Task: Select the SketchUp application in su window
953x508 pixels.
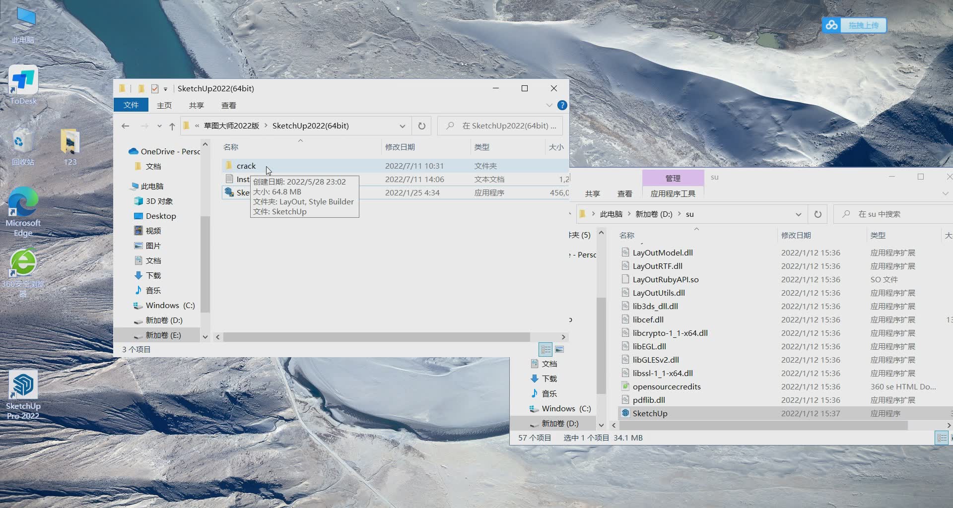Action: tap(784, 413)
